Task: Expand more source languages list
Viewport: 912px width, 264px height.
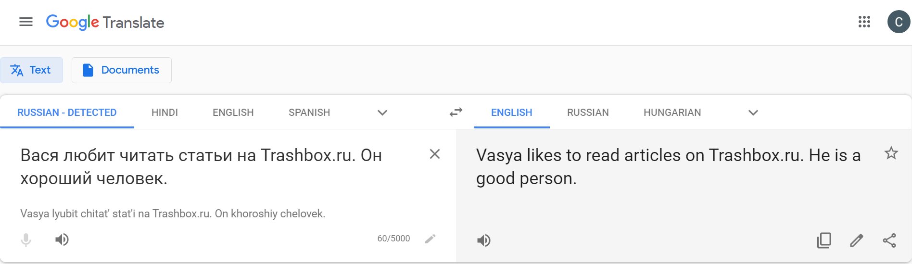Action: tap(382, 113)
